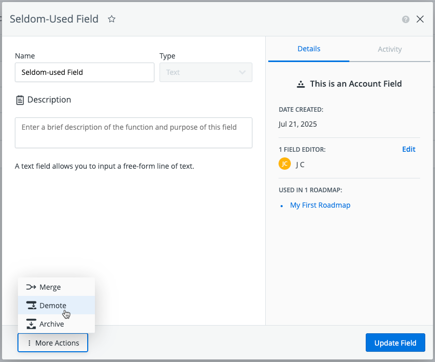
Task: Click the Type dropdown chevron arrow
Action: click(243, 72)
